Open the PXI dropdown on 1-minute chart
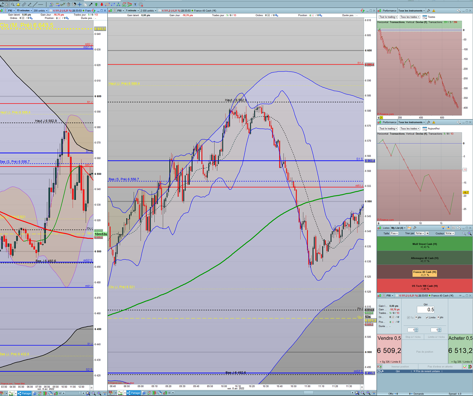The image size is (473, 396). click(121, 11)
